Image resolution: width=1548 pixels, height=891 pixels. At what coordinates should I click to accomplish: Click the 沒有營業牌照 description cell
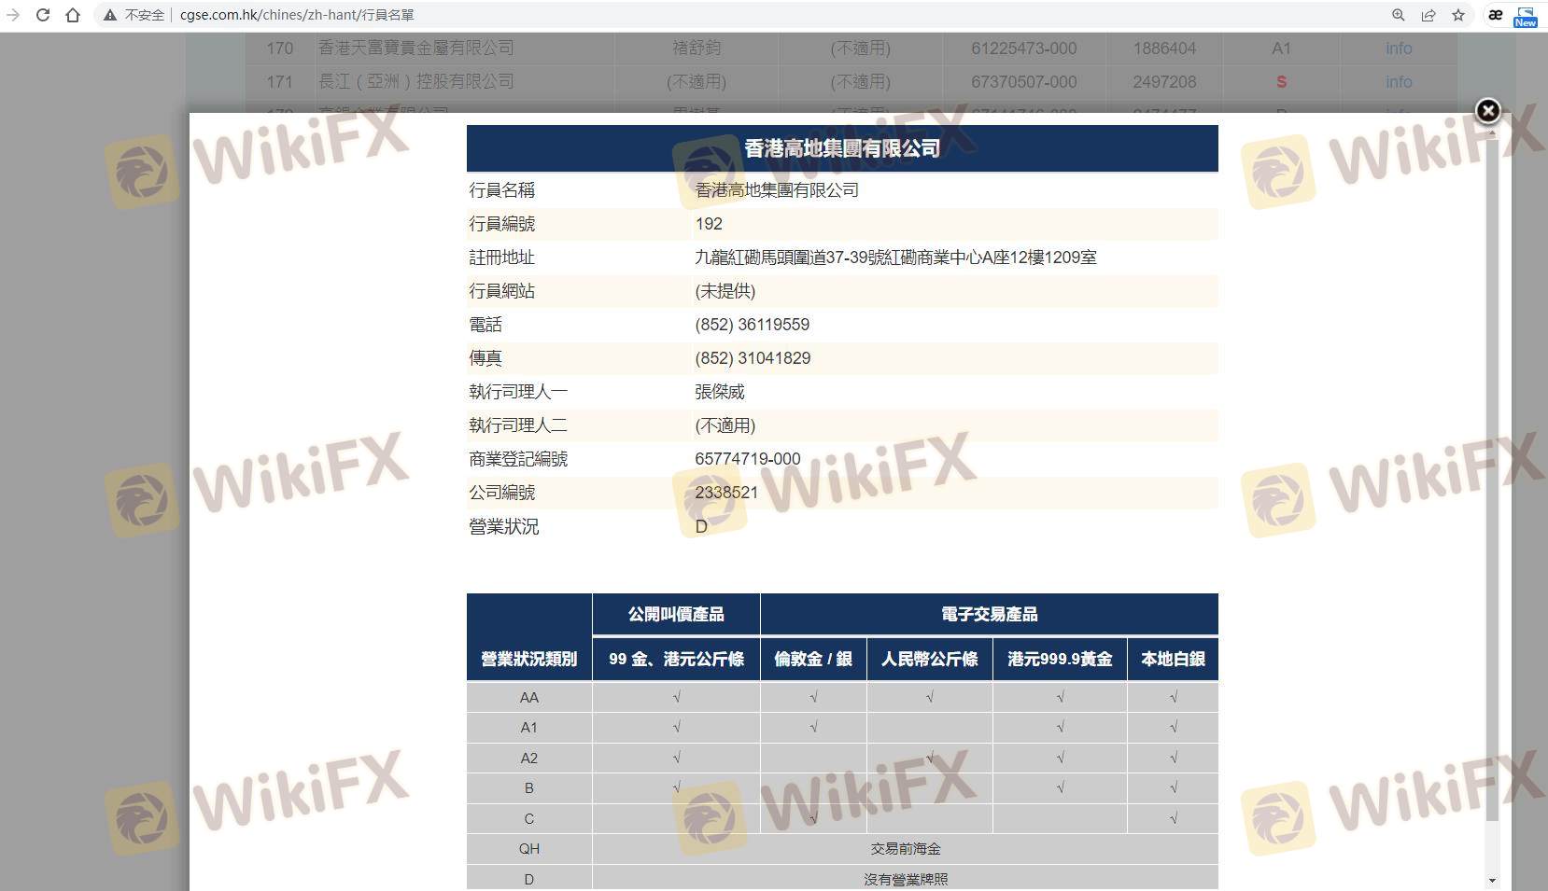[906, 879]
